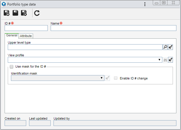
Task: Click the Save and new toolbar icon
Action: click(7, 13)
